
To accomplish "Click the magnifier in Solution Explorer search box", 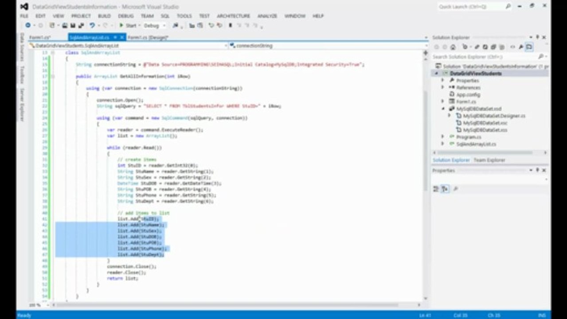I will [540, 57].
